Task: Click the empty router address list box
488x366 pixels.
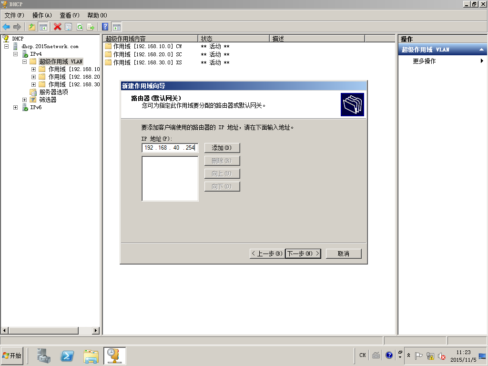Action: (170, 179)
